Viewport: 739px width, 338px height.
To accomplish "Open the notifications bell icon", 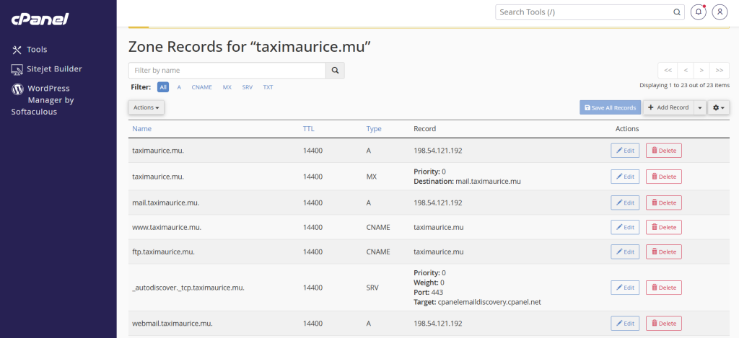I will (698, 12).
